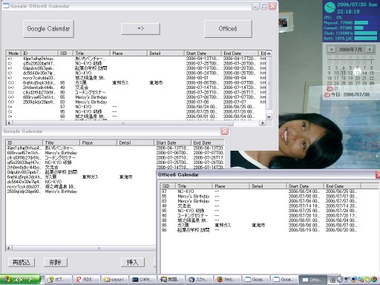Open the sayuri folder taskbar item
The height and width of the screenshot is (285, 380).
point(115,280)
